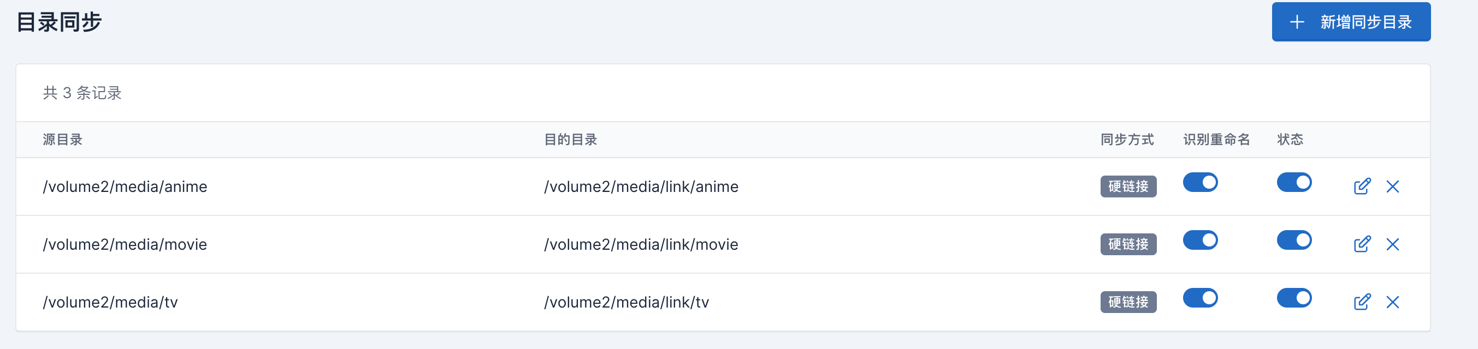The height and width of the screenshot is (349, 1478).
Task: Disable 状态 switch for the tv directory
Action: click(1294, 298)
